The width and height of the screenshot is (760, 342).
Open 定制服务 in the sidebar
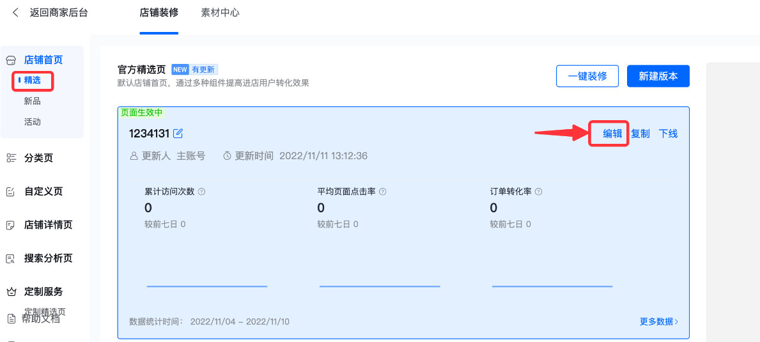pyautogui.click(x=43, y=291)
